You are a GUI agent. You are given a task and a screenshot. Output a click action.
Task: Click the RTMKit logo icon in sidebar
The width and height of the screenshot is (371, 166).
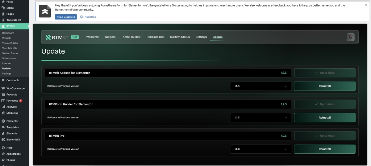click(3, 26)
